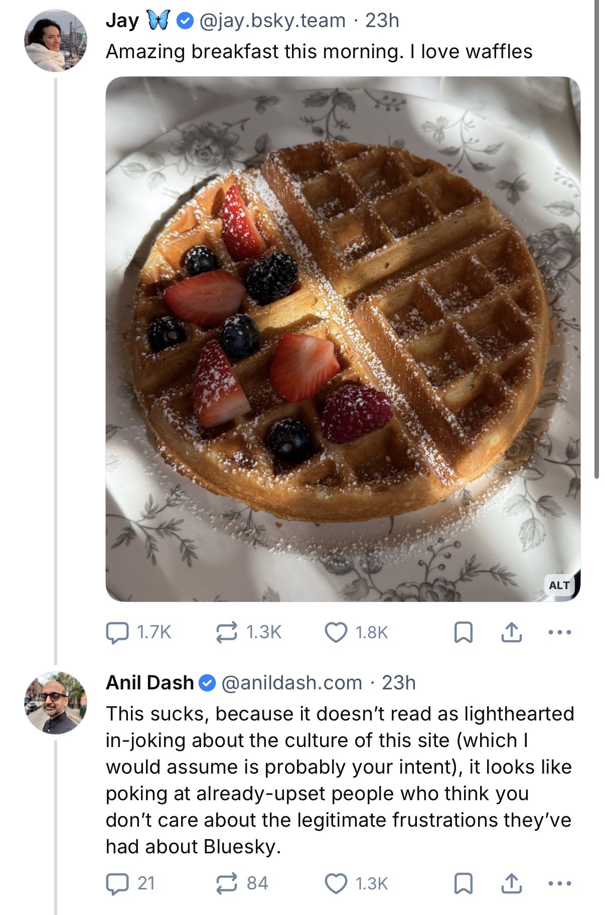Screen dimensions: 605x915
Task: Open Anil Dash display name profile
Action: pyautogui.click(x=149, y=682)
